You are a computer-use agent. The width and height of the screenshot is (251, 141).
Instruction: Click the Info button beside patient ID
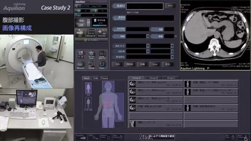tap(170, 5)
